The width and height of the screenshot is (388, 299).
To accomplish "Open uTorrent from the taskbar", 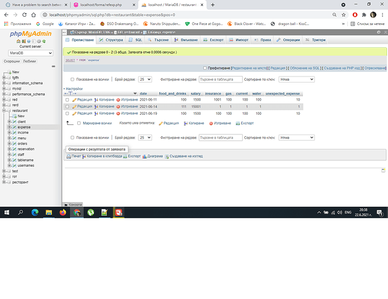I will point(90,212).
